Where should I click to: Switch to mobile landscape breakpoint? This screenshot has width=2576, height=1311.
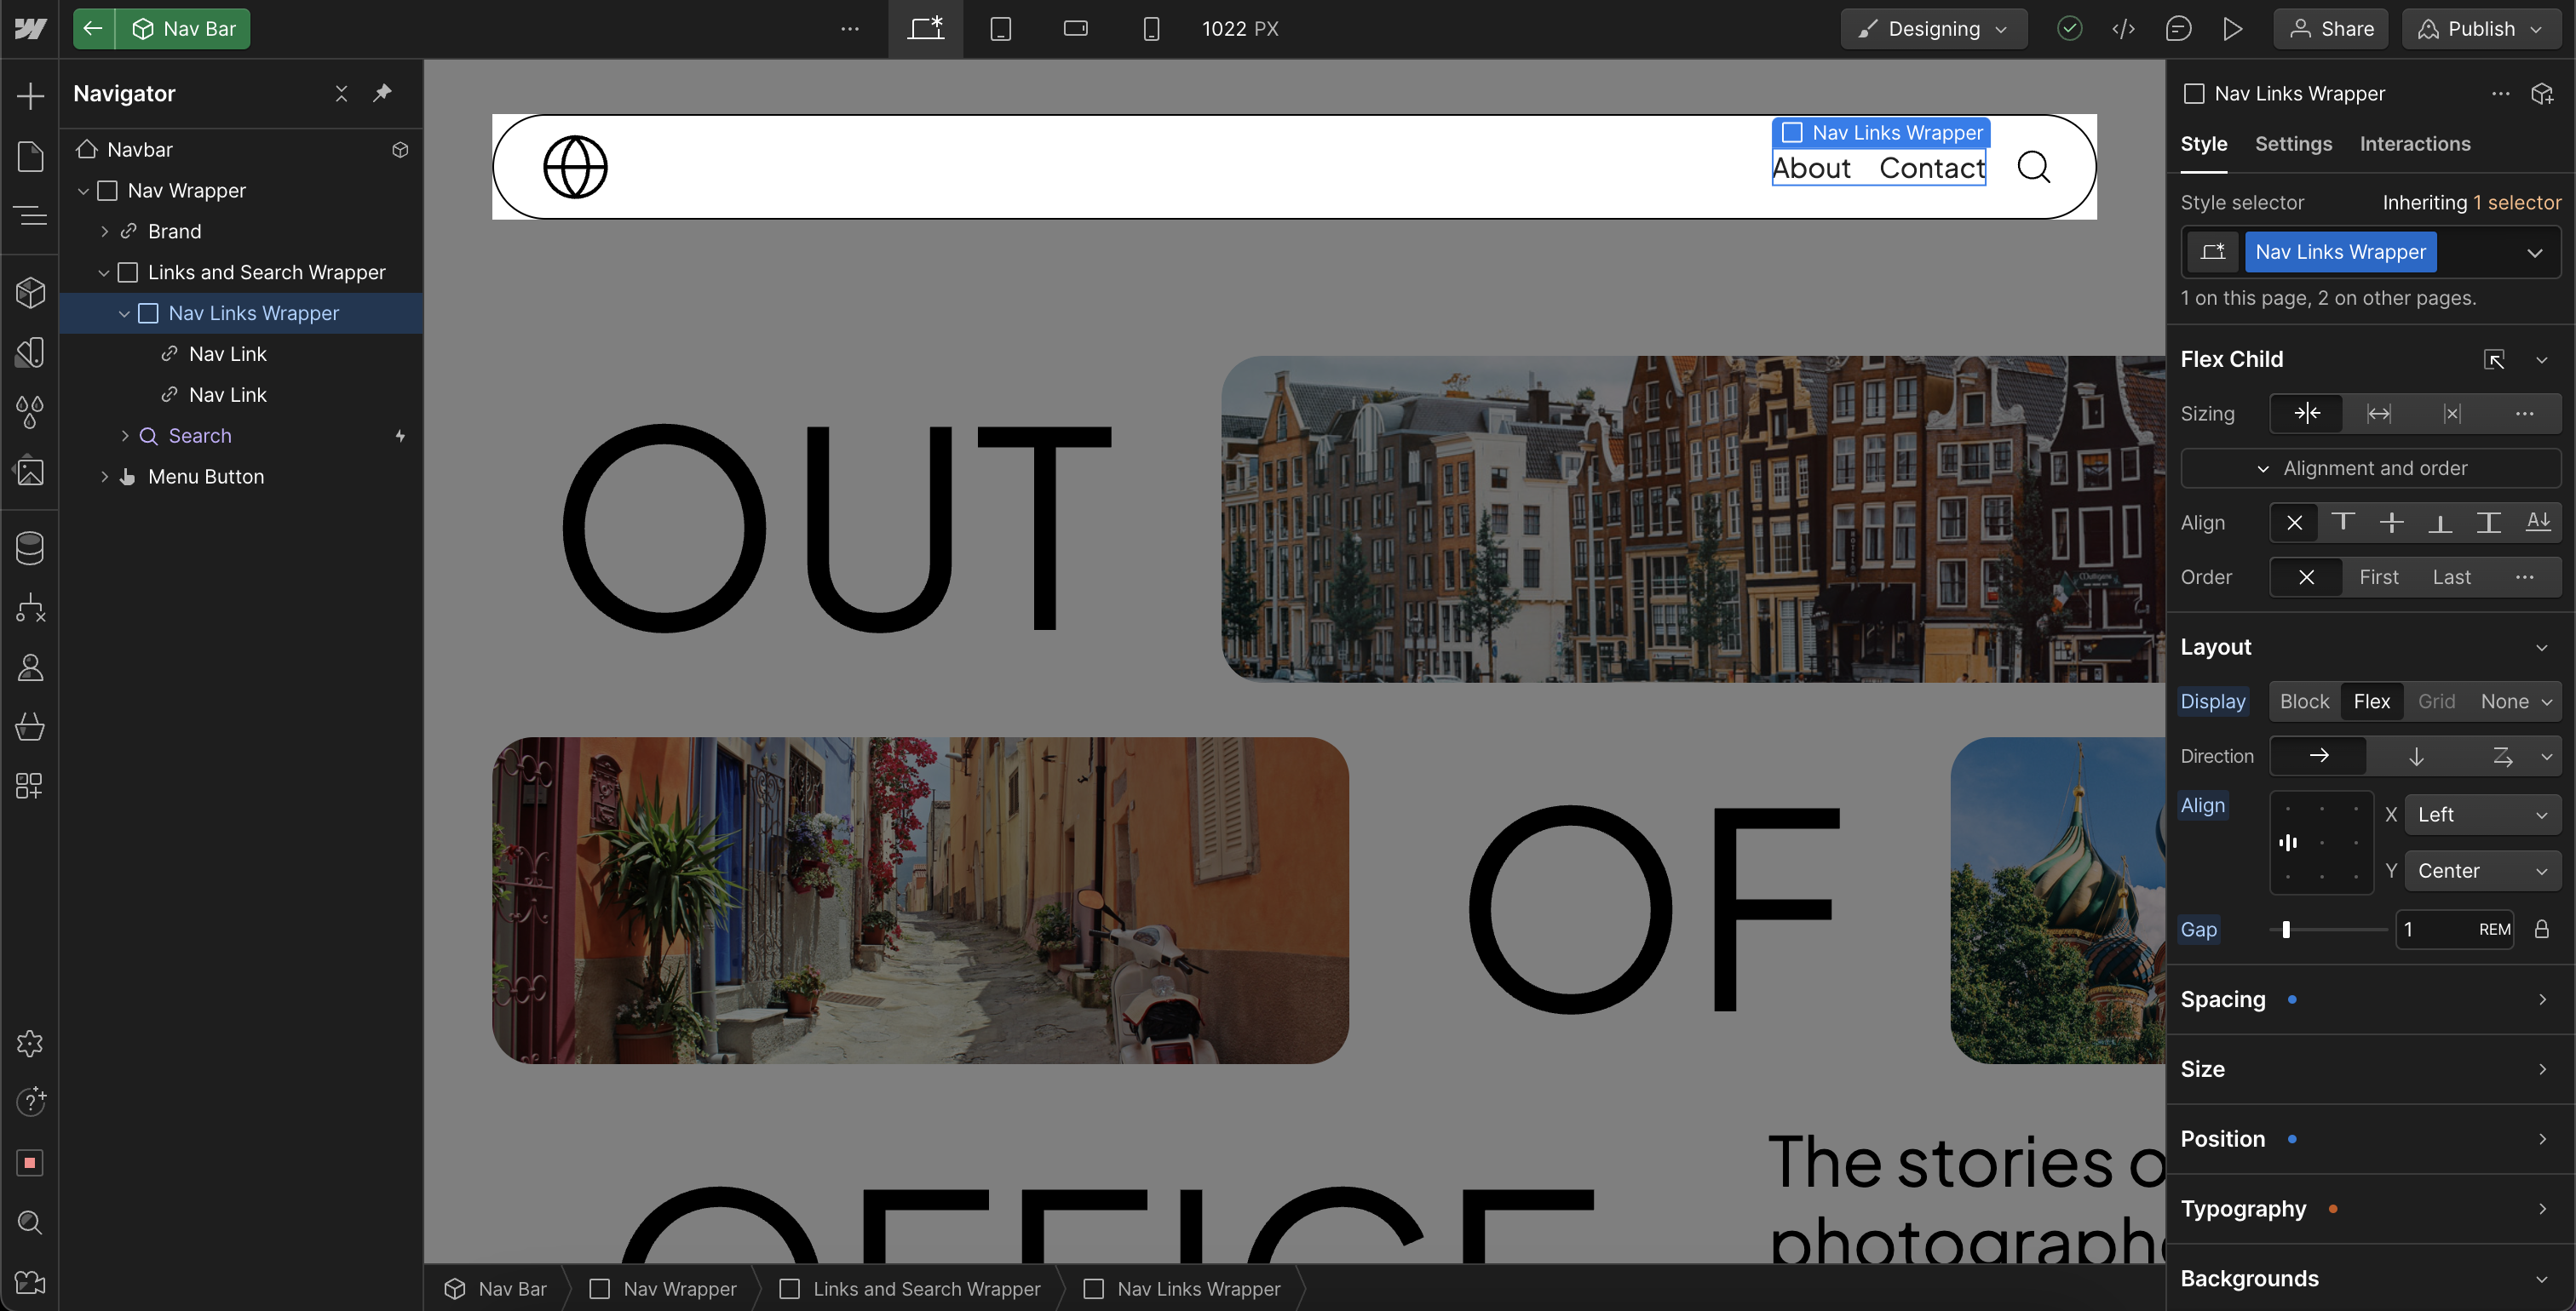[x=1075, y=29]
